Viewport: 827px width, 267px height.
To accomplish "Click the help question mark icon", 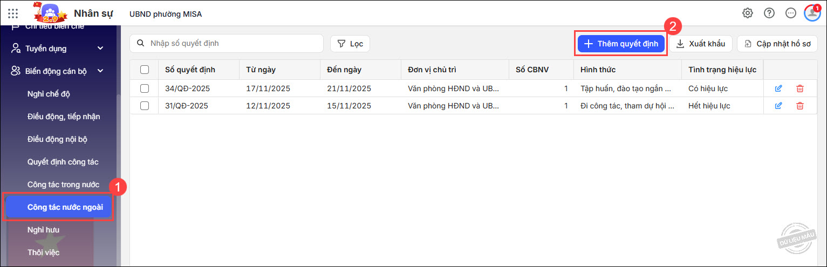I will pyautogui.click(x=769, y=13).
